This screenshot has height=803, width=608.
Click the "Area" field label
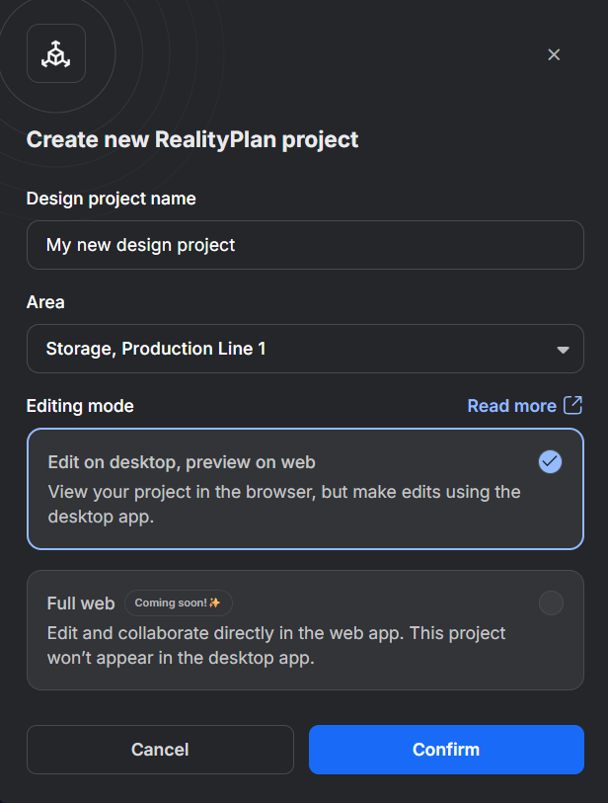[45, 302]
